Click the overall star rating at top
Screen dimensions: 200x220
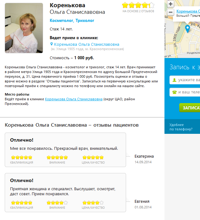pos(138,5)
